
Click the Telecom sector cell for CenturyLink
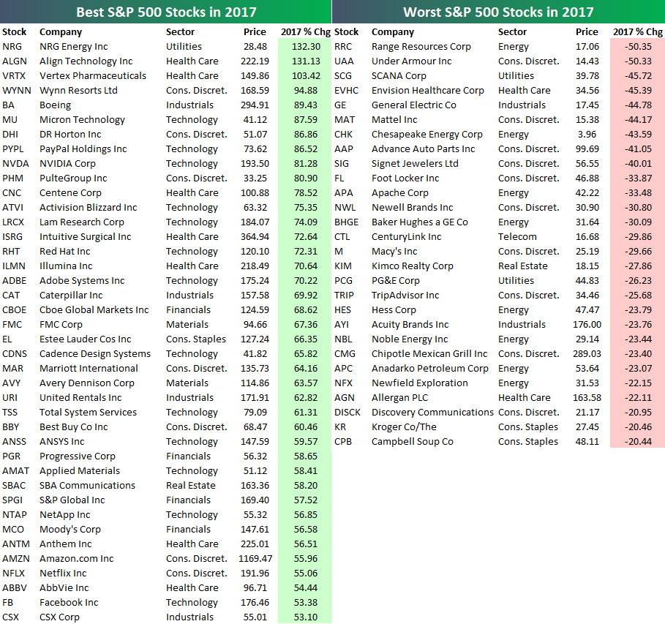tap(517, 237)
